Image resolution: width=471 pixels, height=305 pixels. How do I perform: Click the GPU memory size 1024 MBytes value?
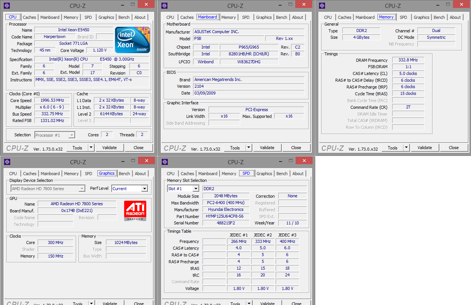[126, 242]
